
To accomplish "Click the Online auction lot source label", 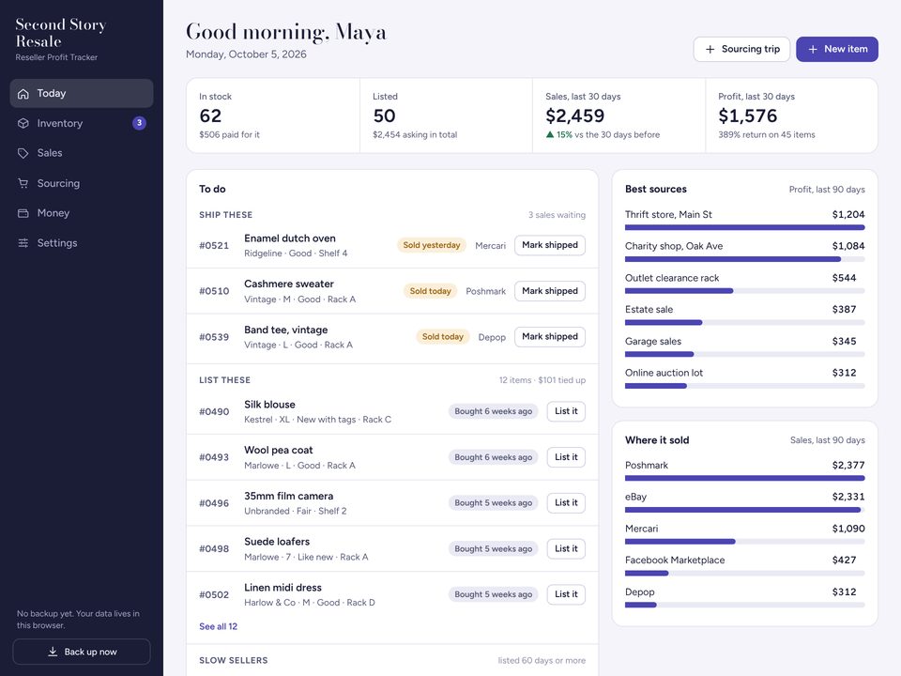I will tap(664, 373).
